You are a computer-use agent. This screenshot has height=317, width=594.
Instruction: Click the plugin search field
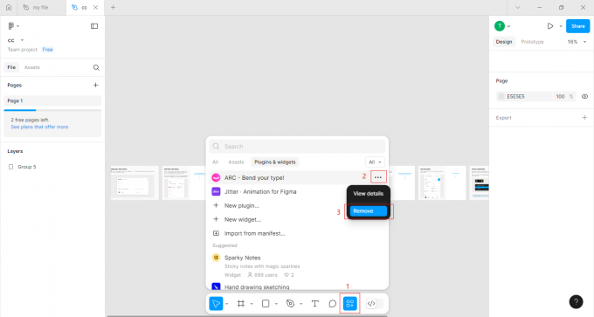(x=297, y=146)
